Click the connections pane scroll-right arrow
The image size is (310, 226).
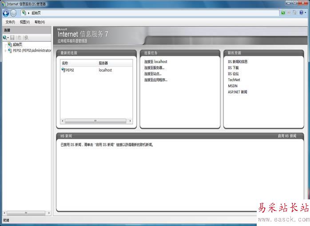(x=49, y=213)
